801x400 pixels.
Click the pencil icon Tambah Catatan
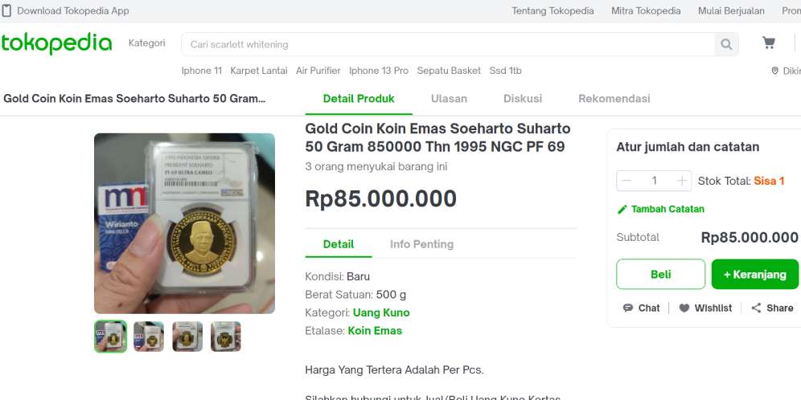(622, 210)
